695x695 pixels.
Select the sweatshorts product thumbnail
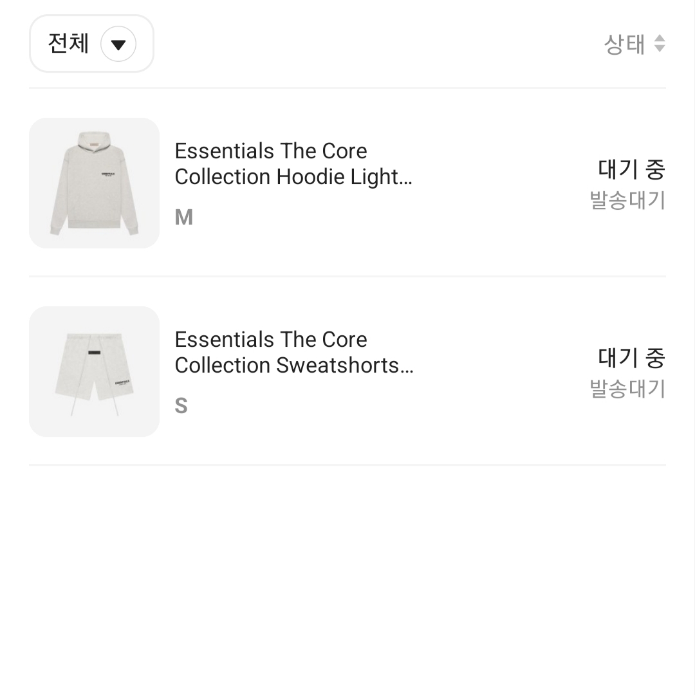(x=94, y=371)
